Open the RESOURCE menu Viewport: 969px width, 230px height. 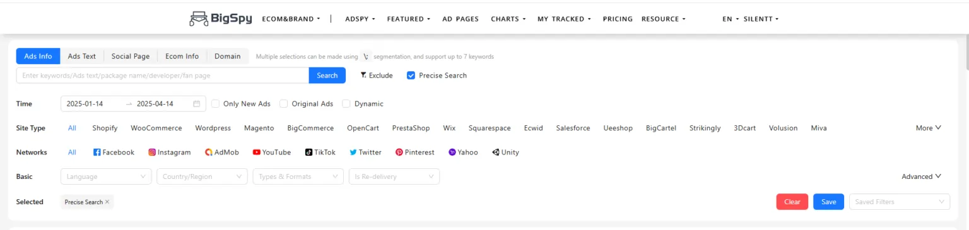pos(664,19)
